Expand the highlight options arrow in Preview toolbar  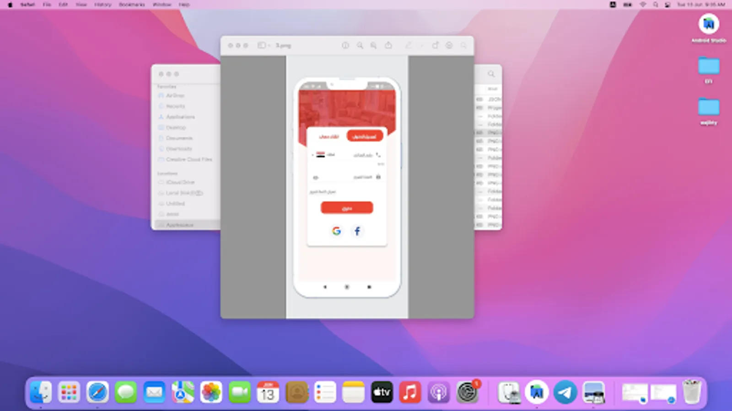[421, 45]
